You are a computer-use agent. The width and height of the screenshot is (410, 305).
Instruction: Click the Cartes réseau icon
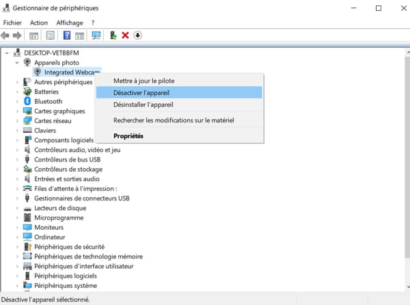[27, 120]
